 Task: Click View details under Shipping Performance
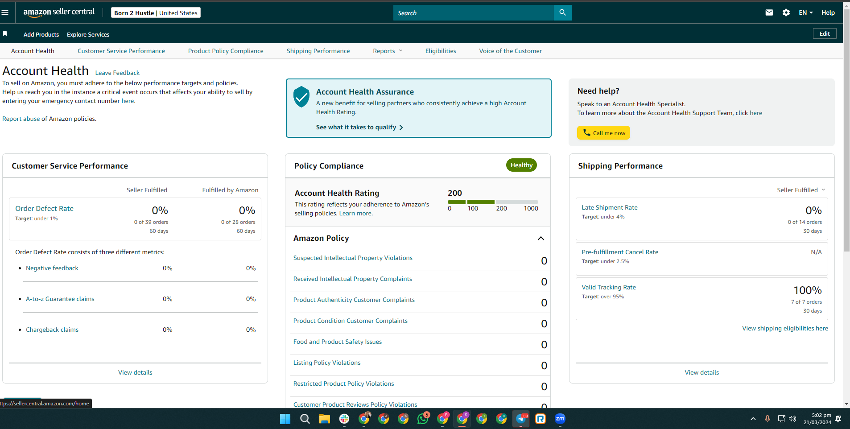coord(702,372)
